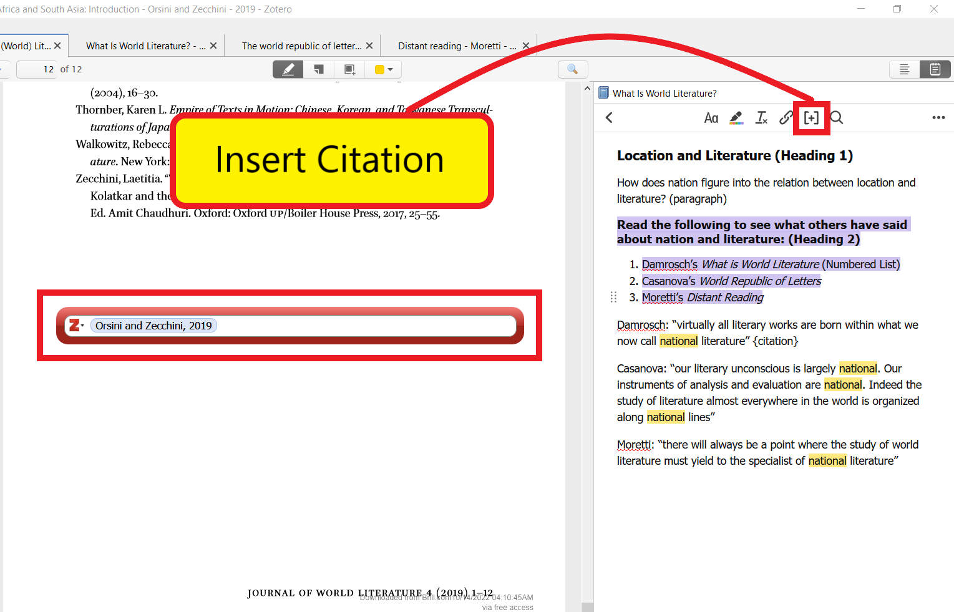The width and height of the screenshot is (954, 612).
Task: Select the area selection annotation tool
Action: pos(349,69)
